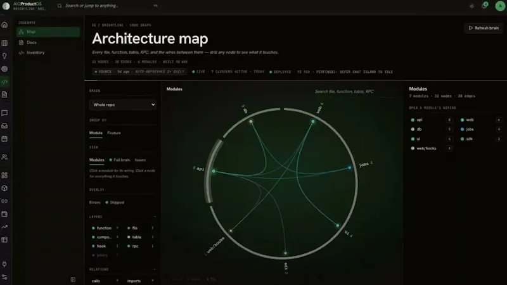This screenshot has width=507, height=285.
Task: Collapse the Layers section chevron
Action: (x=155, y=217)
